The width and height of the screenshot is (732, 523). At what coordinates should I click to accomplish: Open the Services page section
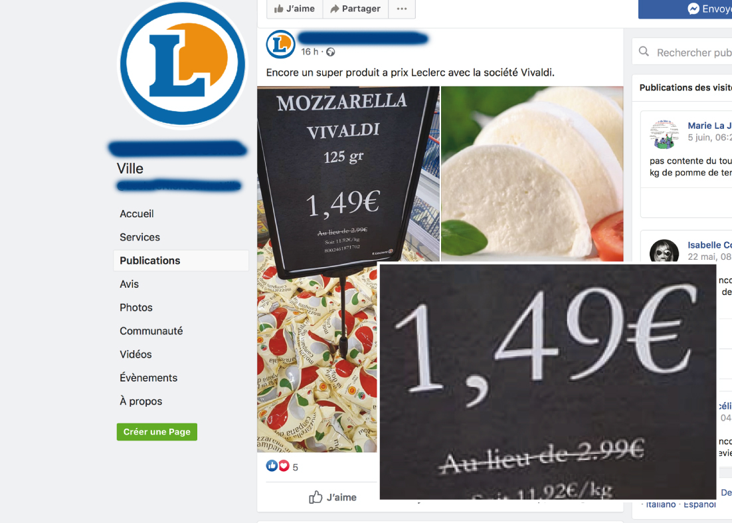tap(139, 237)
